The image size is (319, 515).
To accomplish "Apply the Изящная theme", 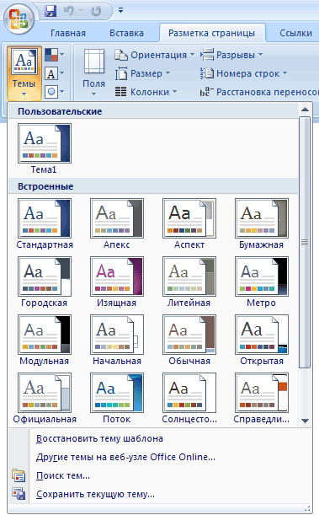I will point(117,282).
